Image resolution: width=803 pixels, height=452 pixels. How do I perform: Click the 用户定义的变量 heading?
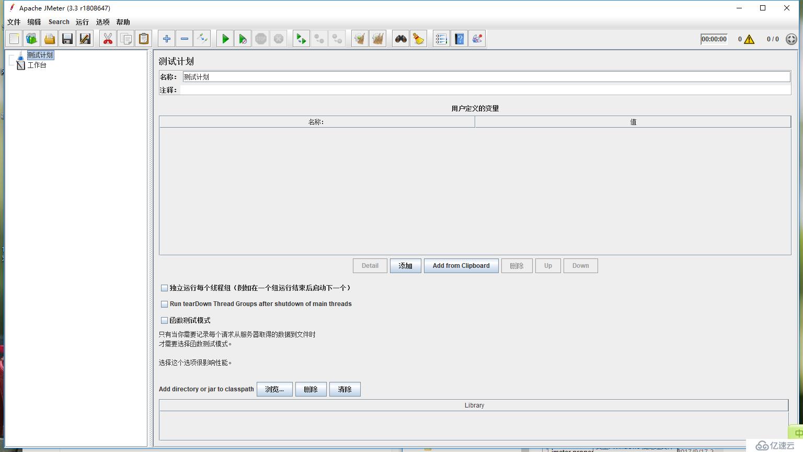pos(475,108)
